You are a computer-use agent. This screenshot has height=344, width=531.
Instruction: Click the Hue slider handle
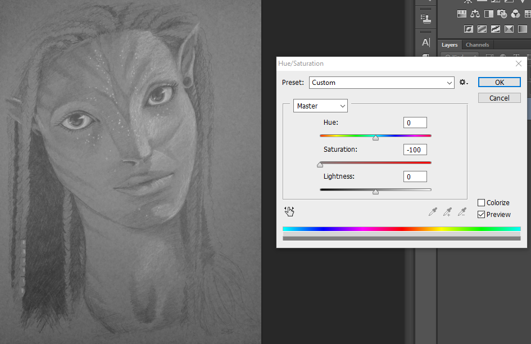point(375,138)
